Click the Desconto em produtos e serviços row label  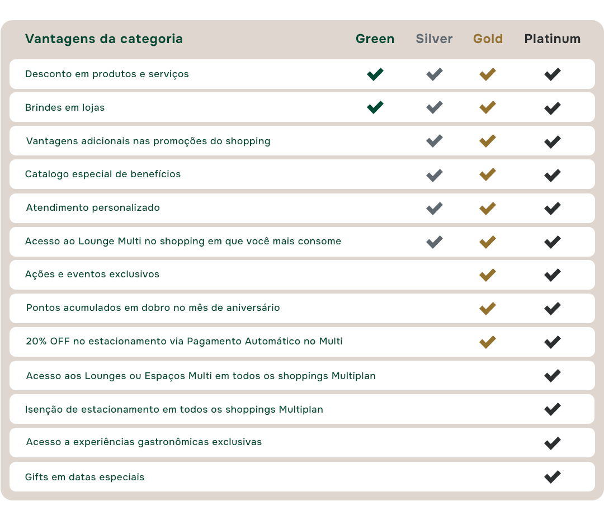point(107,74)
